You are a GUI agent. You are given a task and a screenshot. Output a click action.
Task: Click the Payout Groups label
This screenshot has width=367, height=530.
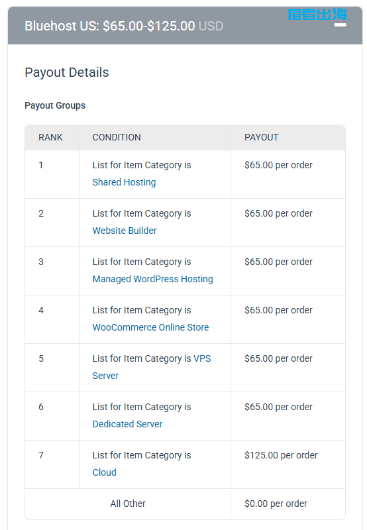pos(55,105)
